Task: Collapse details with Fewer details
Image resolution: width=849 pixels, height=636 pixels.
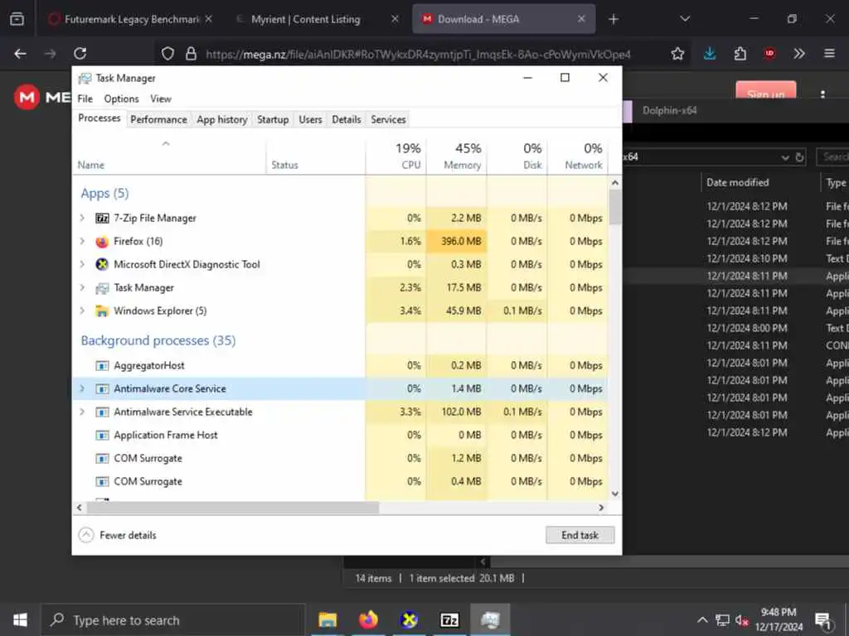Action: point(118,535)
